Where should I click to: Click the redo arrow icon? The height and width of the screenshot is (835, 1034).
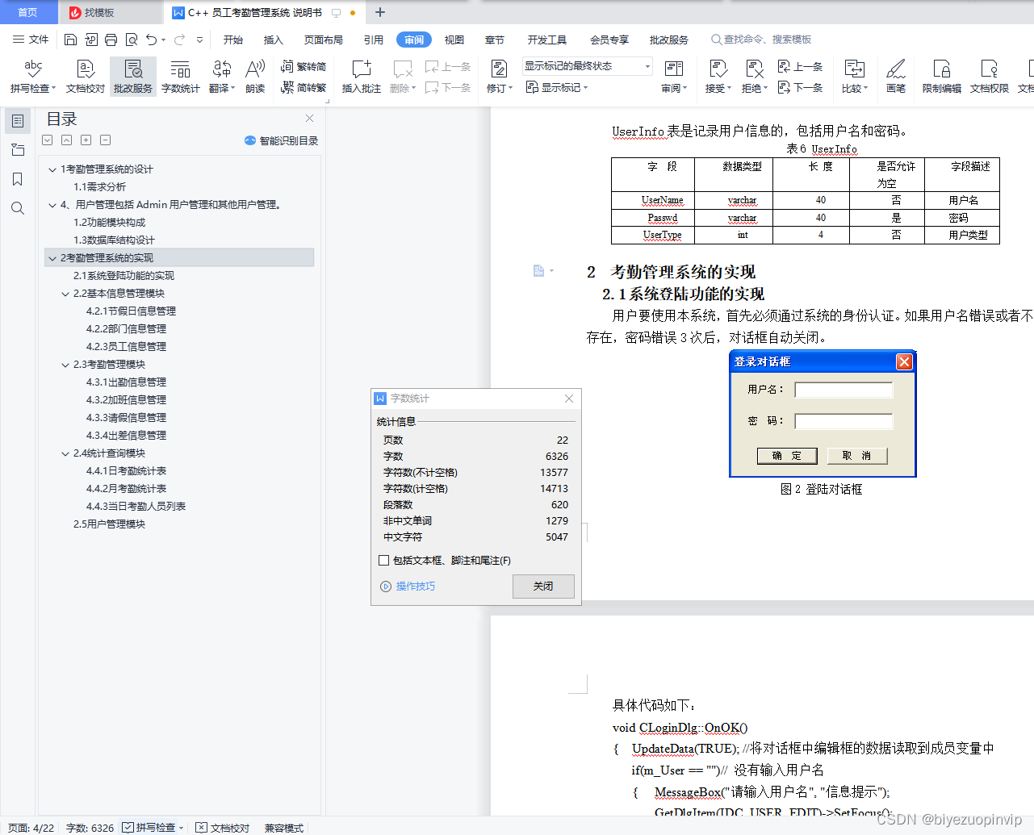(x=179, y=40)
